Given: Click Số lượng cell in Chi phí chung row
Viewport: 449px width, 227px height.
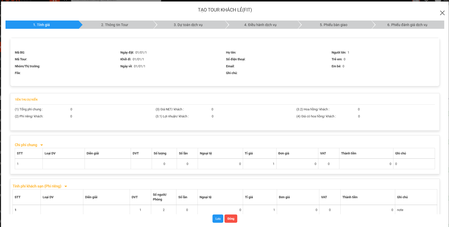Looking at the screenshot, I should coord(164,164).
